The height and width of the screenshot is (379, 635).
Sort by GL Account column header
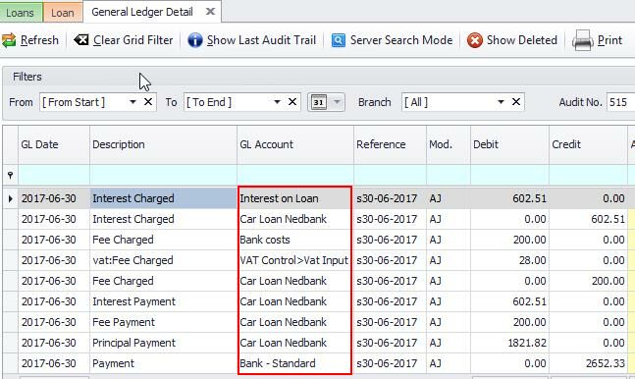pyautogui.click(x=295, y=144)
